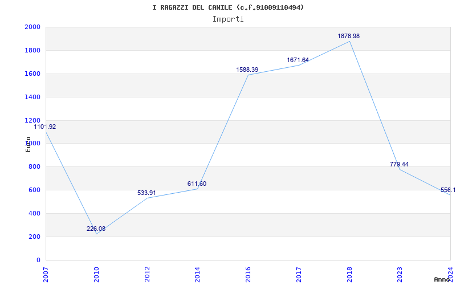Click x-axis year 2017
The height and width of the screenshot is (285, 456).
coord(299,275)
